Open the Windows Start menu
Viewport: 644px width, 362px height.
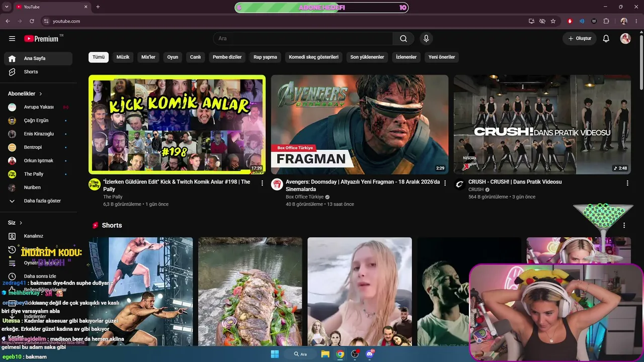(275, 354)
